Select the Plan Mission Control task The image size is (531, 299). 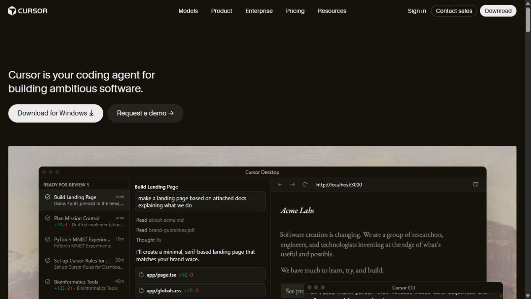click(84, 221)
